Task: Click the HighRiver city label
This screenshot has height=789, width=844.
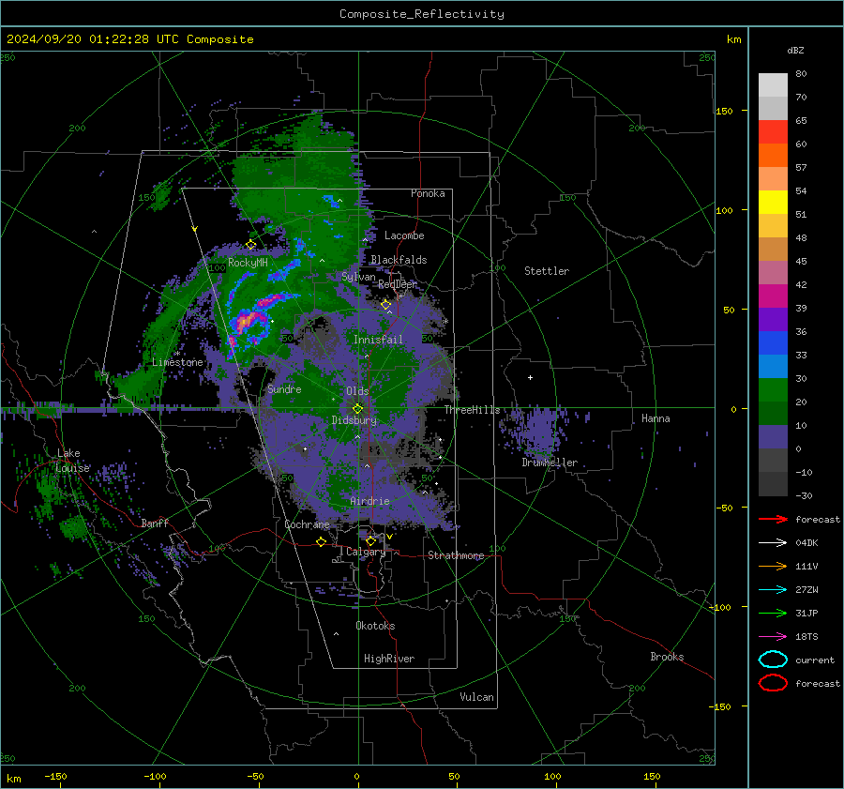Action: coord(389,659)
